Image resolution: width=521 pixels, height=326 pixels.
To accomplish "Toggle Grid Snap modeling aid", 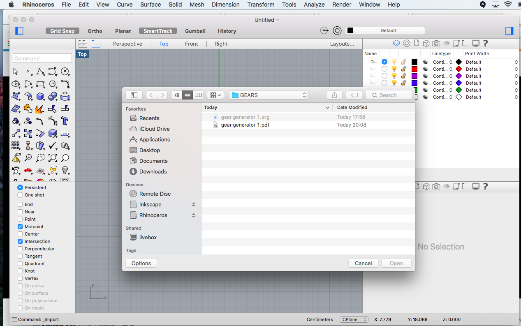I will [63, 31].
